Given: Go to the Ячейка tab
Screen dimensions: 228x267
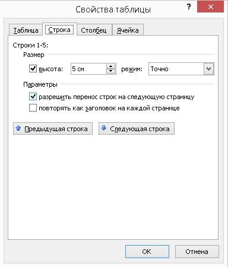Looking at the screenshot, I should pyautogui.click(x=128, y=30).
